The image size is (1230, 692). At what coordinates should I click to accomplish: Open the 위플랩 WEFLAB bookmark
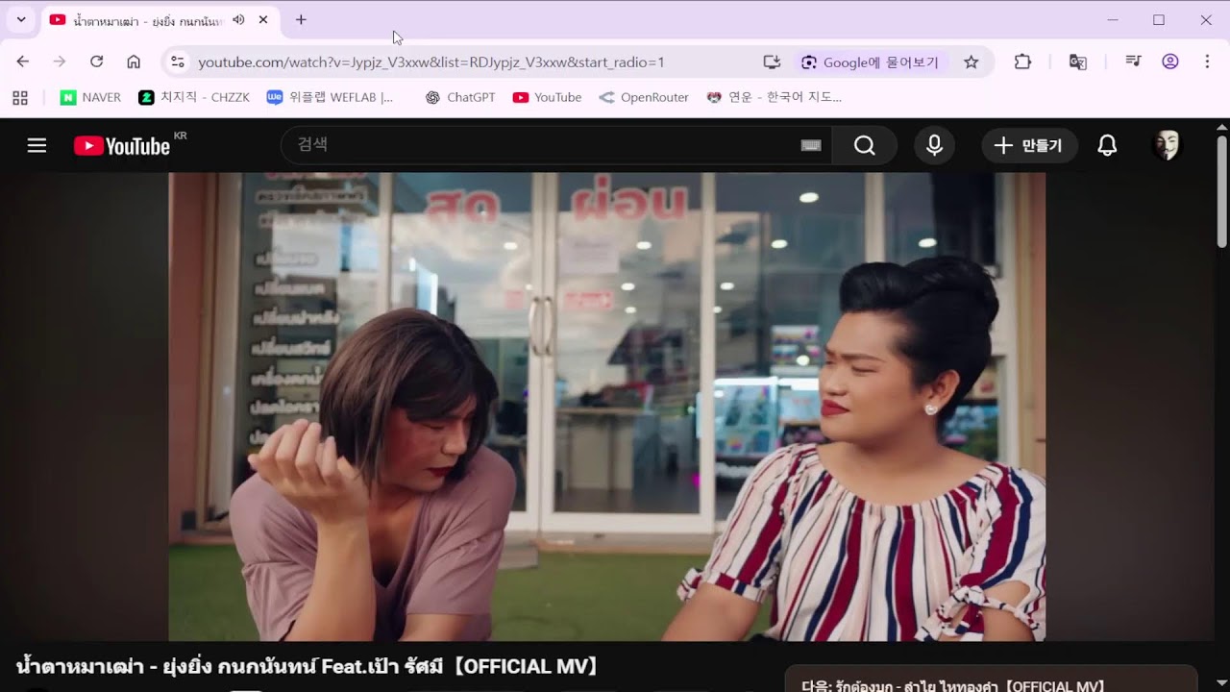click(x=331, y=97)
